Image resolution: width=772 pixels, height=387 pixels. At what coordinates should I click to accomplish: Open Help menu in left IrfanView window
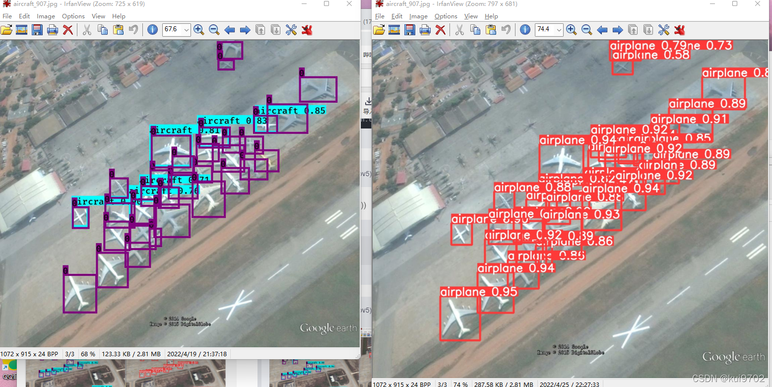119,16
